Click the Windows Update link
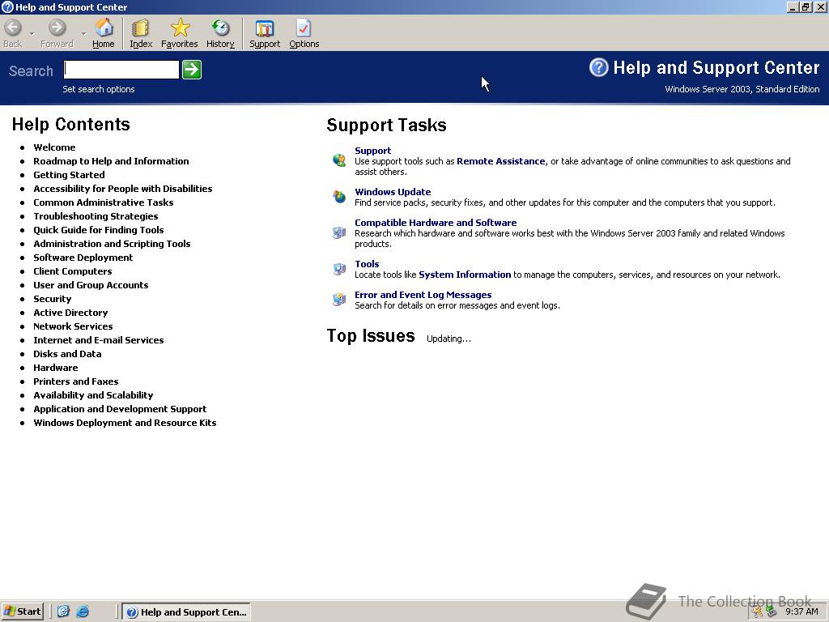Screen dimensions: 829x622 (x=393, y=191)
